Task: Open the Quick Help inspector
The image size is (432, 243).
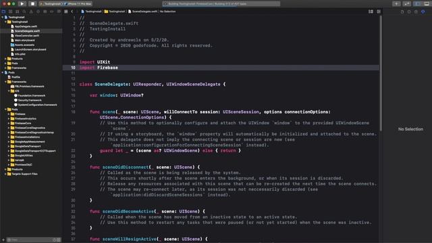Action: coord(416,11)
